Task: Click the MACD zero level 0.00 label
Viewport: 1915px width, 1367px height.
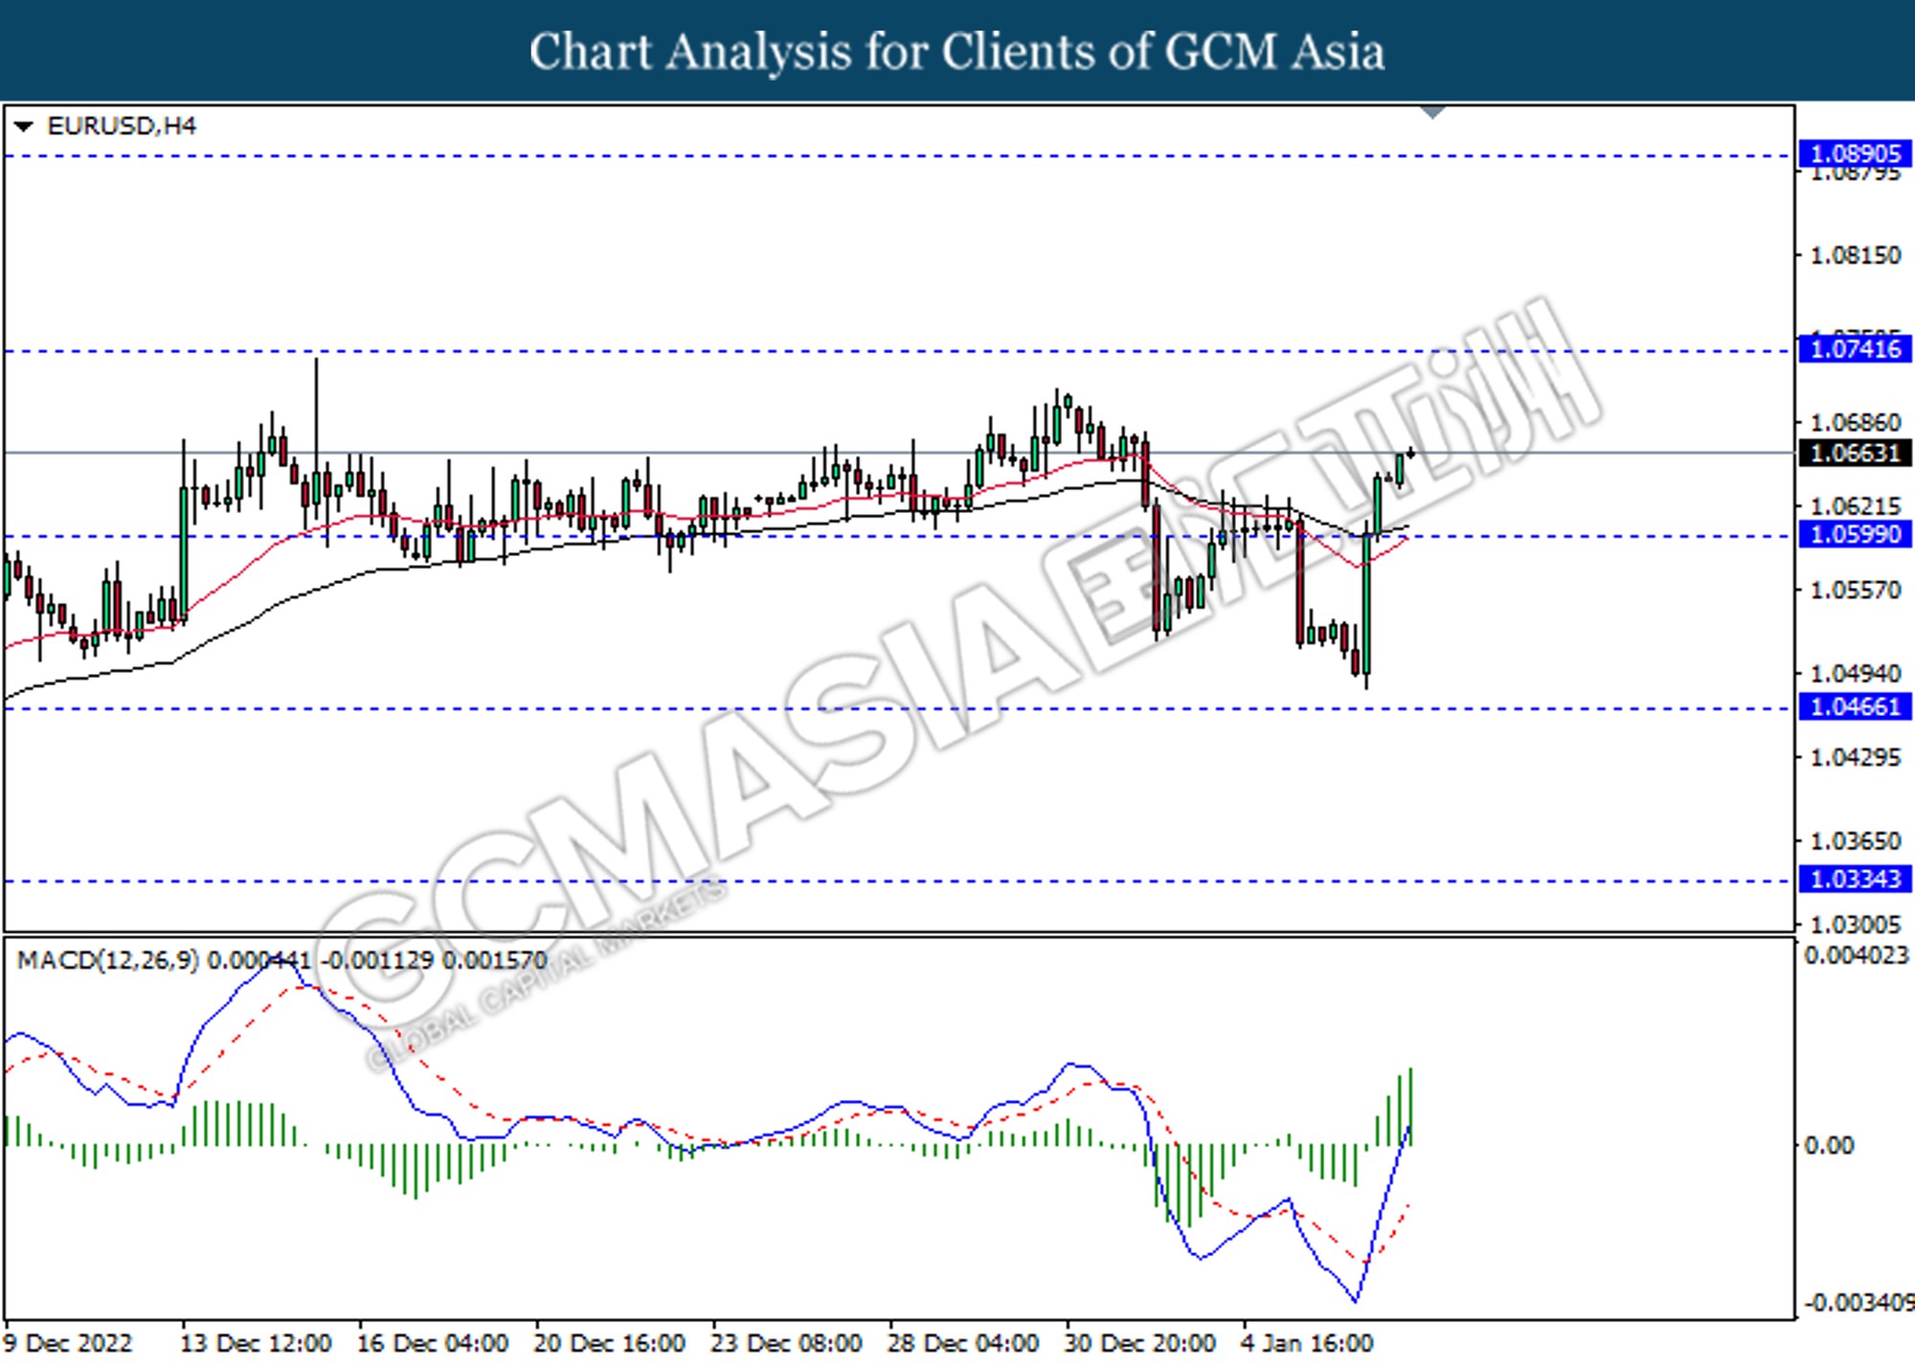Action: 1829,1146
